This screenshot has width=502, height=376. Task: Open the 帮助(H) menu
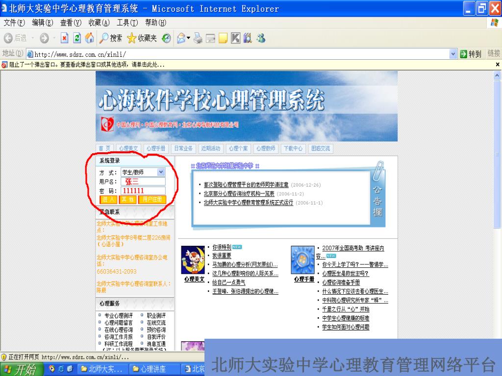155,23
